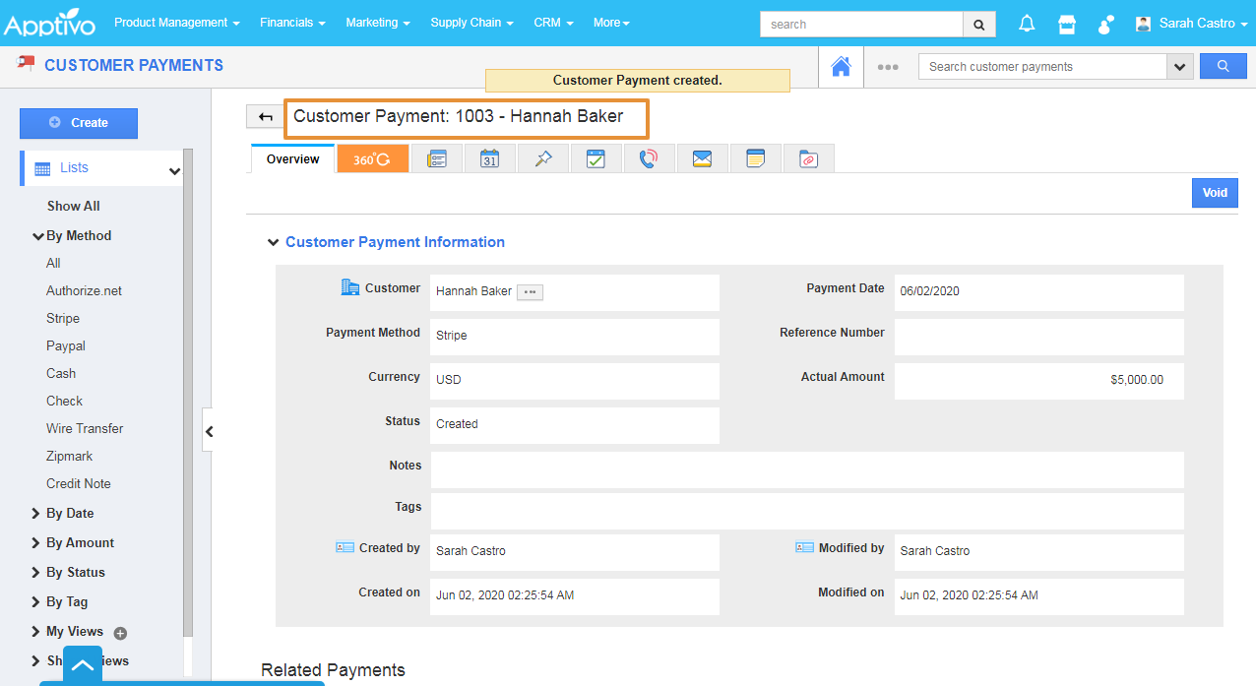1256x686 pixels.
Task: Collapse the Customer Payment Information section
Action: pyautogui.click(x=274, y=242)
